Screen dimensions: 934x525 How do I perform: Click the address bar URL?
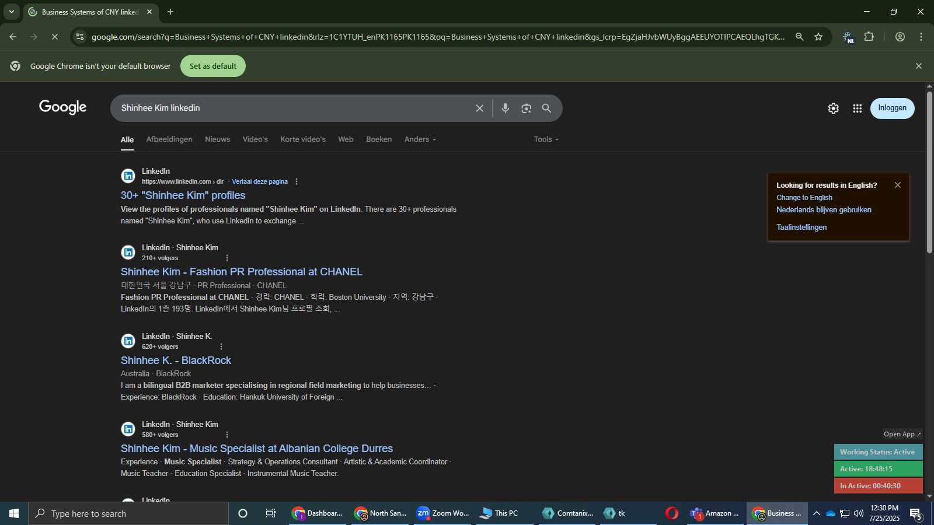(438, 37)
